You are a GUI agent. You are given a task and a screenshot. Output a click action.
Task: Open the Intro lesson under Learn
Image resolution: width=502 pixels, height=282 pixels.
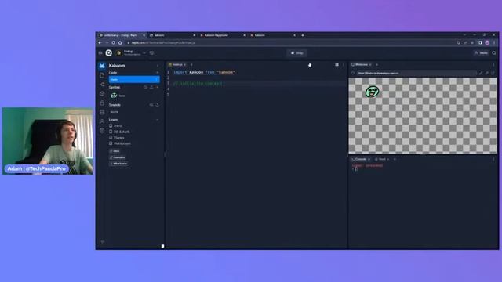click(x=115, y=126)
